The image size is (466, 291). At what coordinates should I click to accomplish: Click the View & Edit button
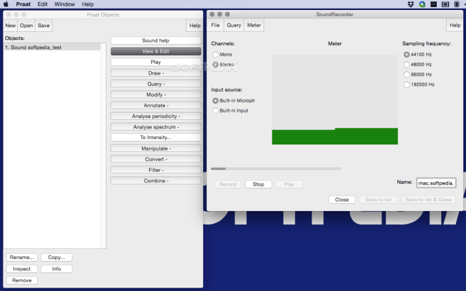[156, 51]
